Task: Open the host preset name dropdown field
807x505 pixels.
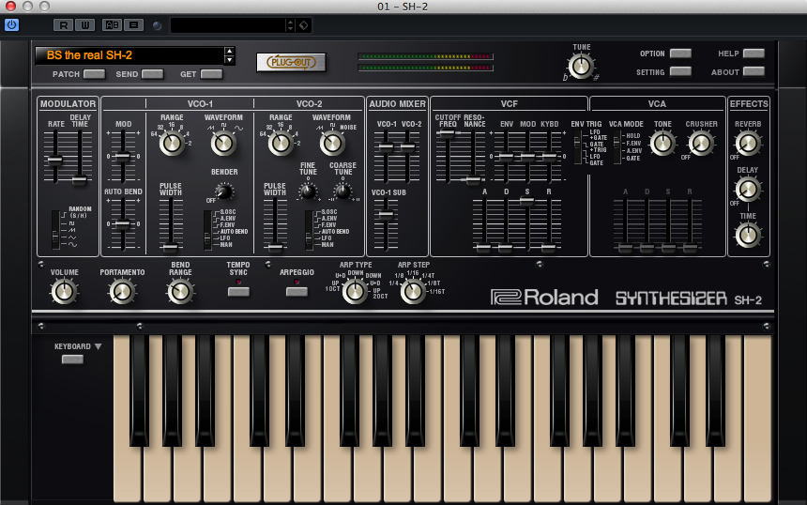Action: 228,24
